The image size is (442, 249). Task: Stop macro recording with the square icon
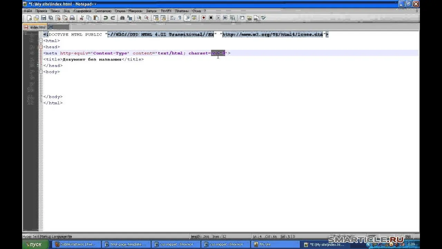coord(211,18)
